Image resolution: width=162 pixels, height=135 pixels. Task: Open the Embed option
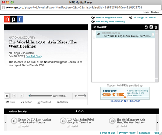pyautogui.click(x=27, y=102)
